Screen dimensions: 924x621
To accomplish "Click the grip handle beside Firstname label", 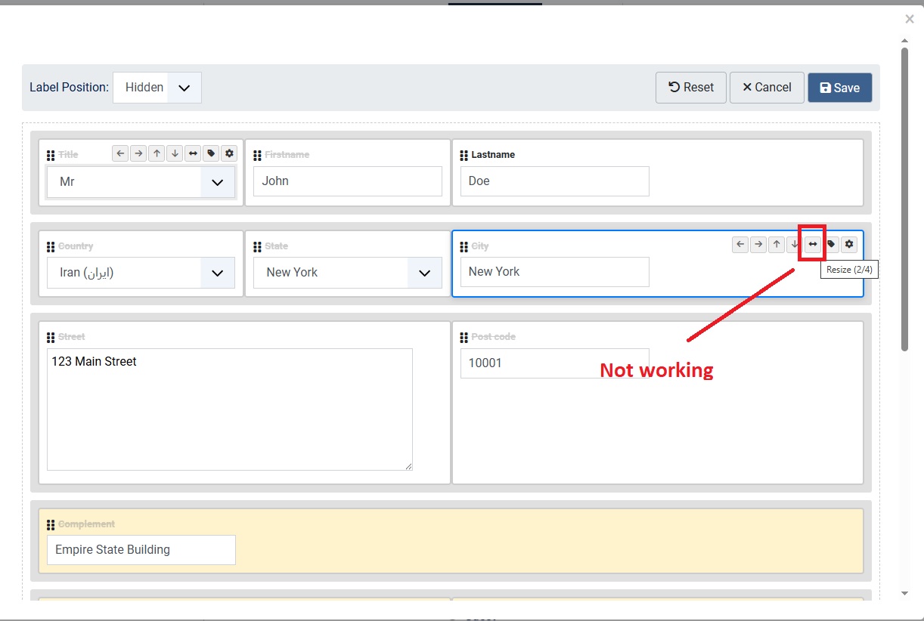I will pos(257,155).
